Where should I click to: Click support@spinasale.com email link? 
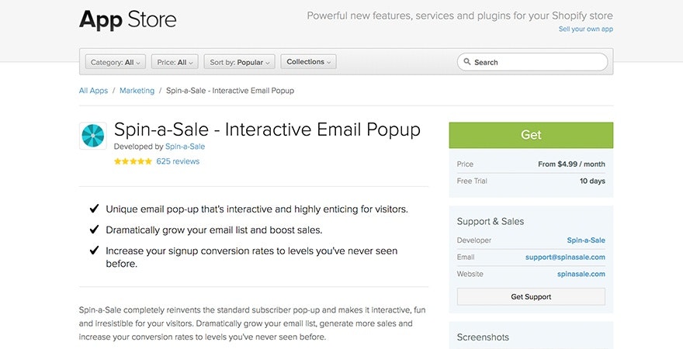pyautogui.click(x=565, y=257)
